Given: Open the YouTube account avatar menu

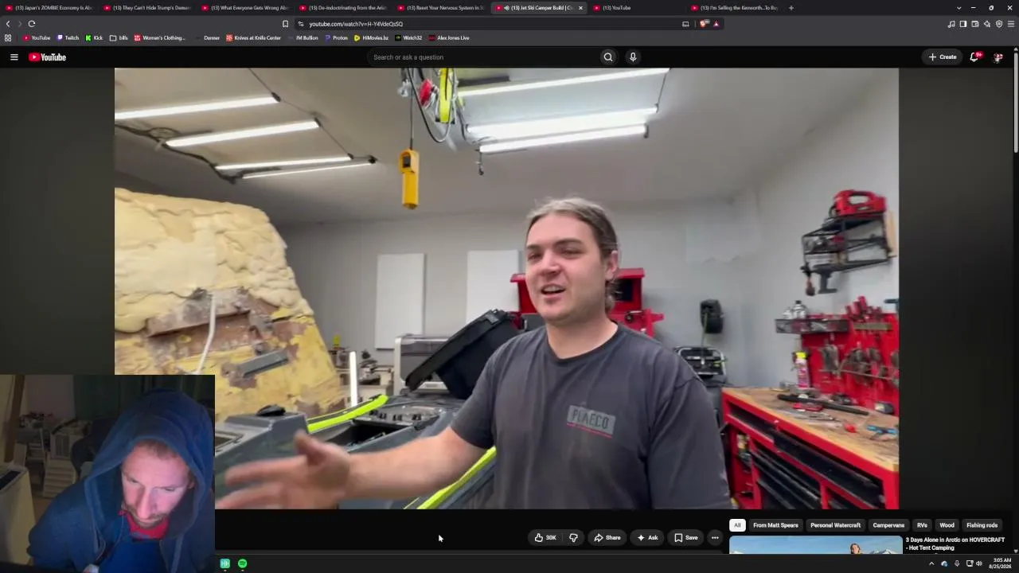Looking at the screenshot, I should tap(998, 57).
